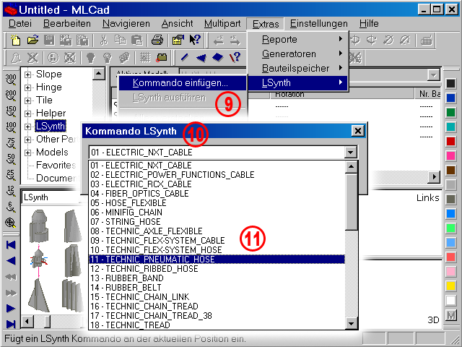Close the Kommando LSynth dialog

pos(358,131)
